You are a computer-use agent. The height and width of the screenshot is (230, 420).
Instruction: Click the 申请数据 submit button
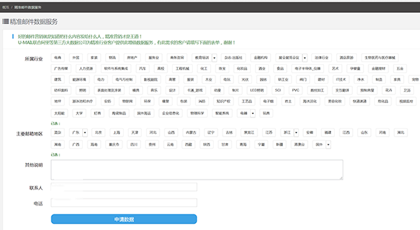click(124, 220)
